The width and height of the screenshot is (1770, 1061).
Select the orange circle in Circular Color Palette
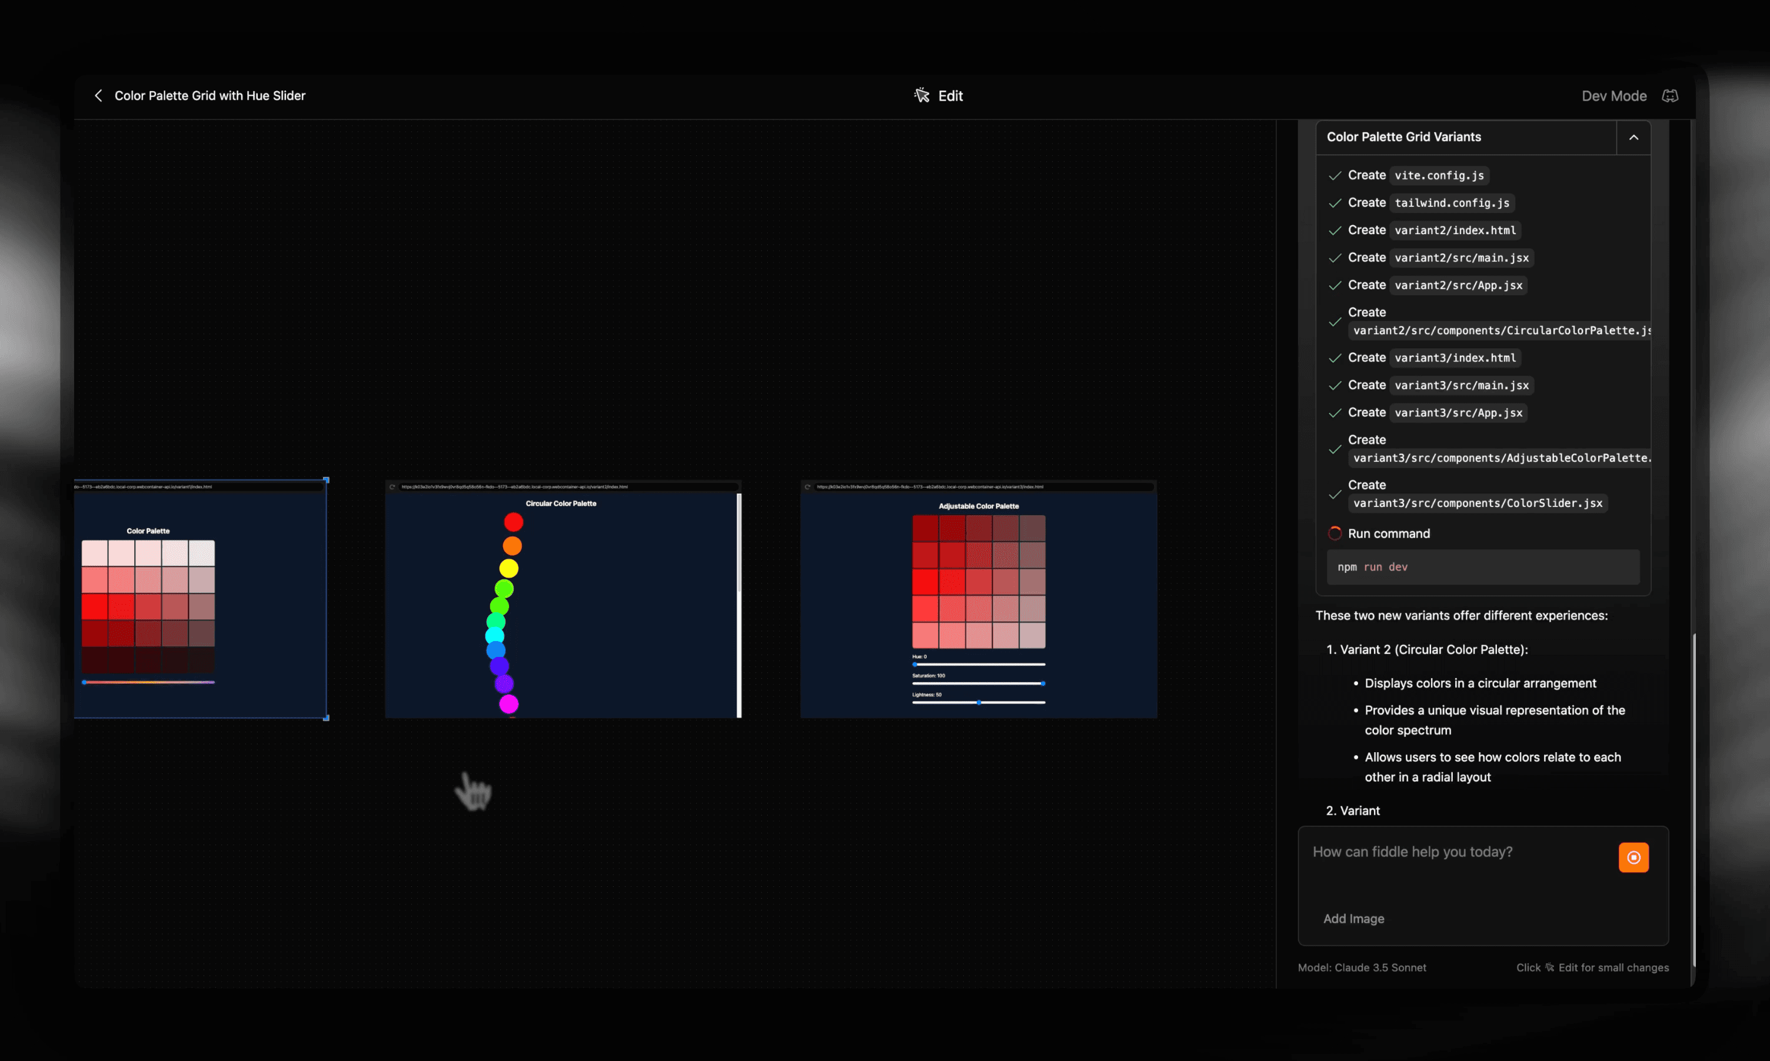512,546
